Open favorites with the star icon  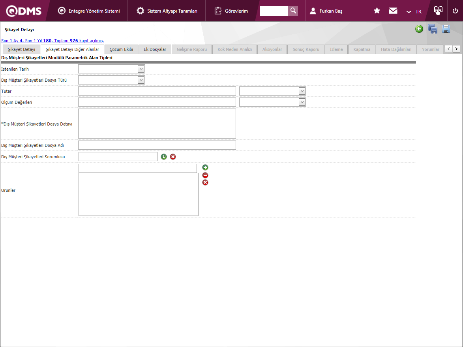click(x=377, y=11)
